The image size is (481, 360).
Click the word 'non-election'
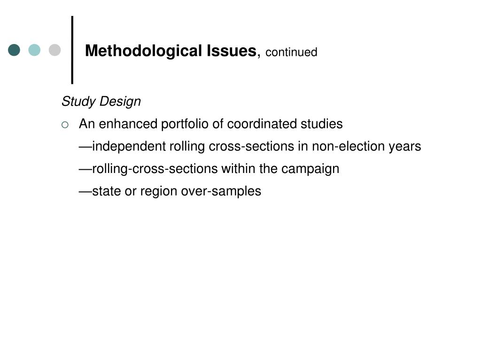[348, 146]
